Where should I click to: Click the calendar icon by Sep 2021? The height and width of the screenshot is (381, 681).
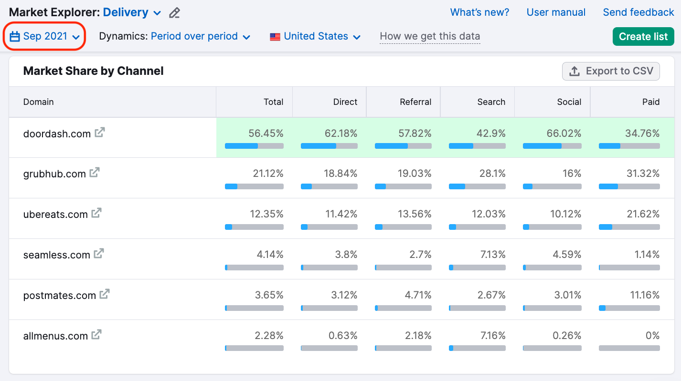pyautogui.click(x=15, y=36)
